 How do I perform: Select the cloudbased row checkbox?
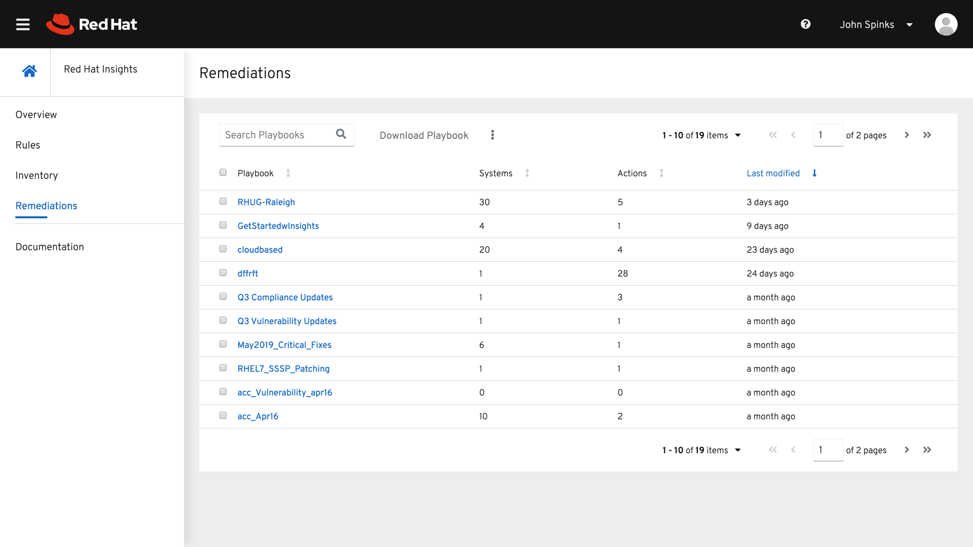[x=223, y=249]
